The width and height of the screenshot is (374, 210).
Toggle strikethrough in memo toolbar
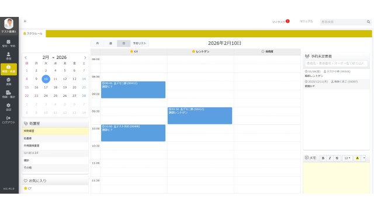337,158
